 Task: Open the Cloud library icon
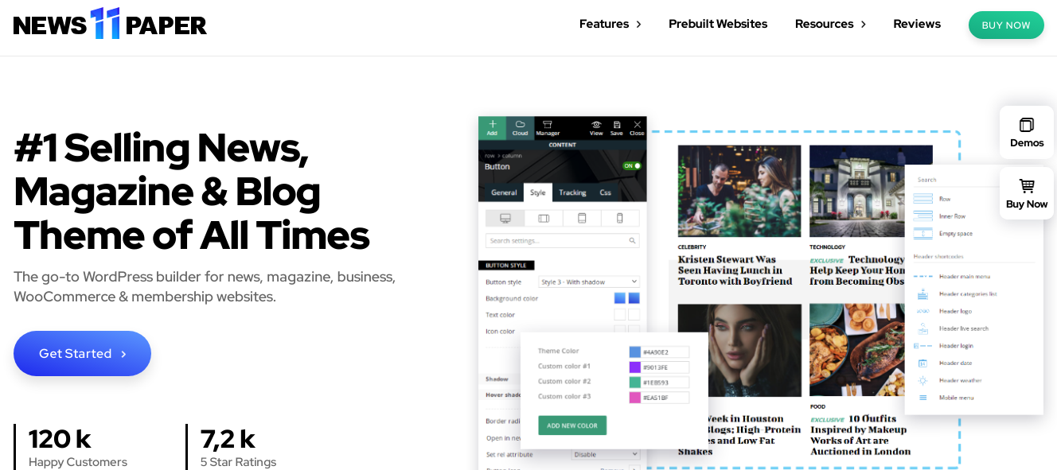(519, 126)
